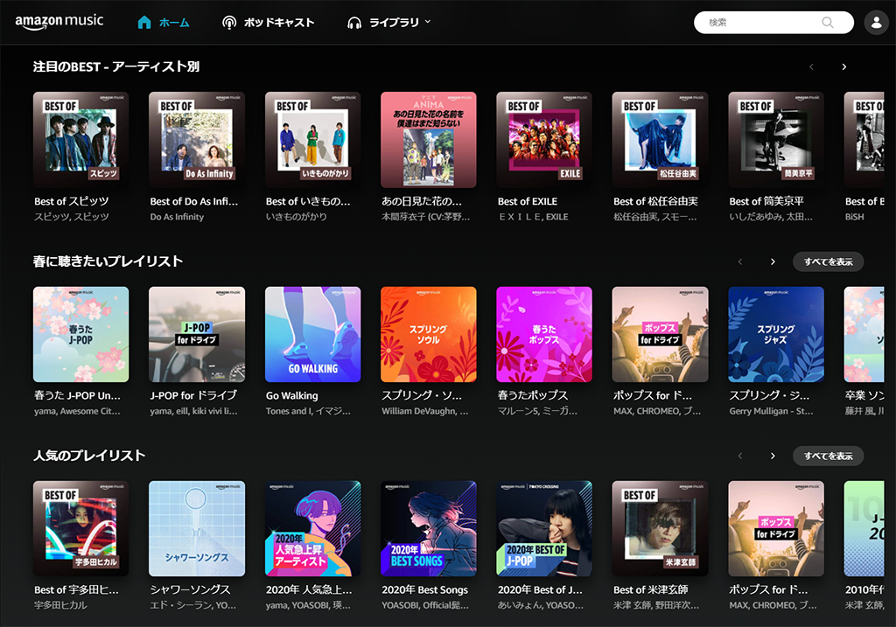
Task: Select the pink 春うた ポップス cover
Action: [544, 334]
